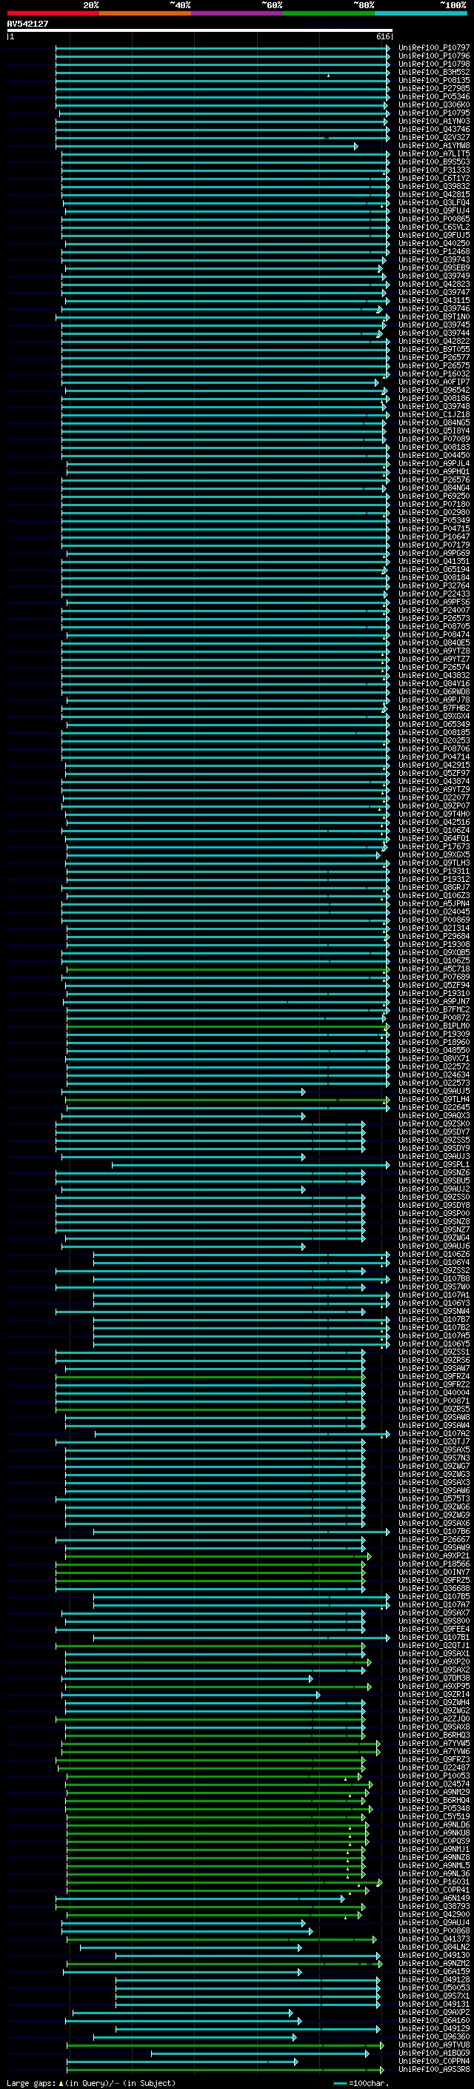Select the UniRef100_P04715 label

pos(434,529)
